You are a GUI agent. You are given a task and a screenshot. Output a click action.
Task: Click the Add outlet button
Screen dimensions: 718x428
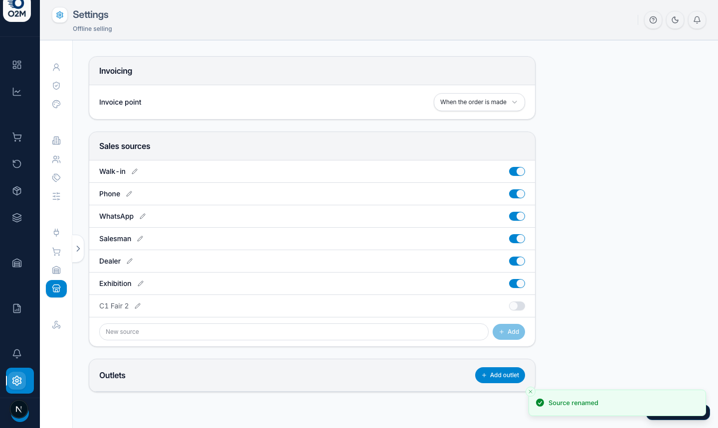[500, 375]
